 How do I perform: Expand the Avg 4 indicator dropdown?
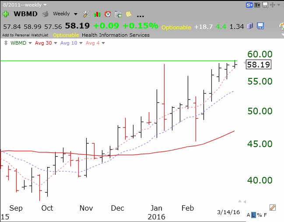pos(103,43)
